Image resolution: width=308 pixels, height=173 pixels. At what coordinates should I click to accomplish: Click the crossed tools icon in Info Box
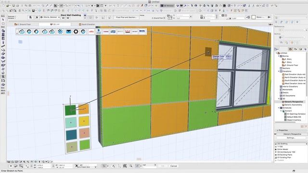click(37, 17)
